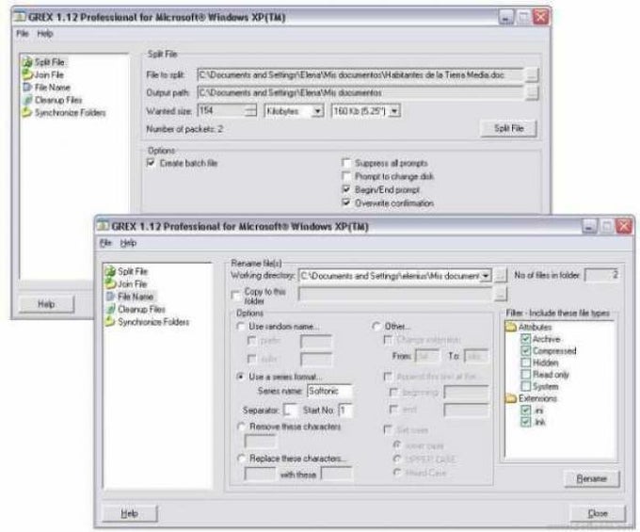Select Split File icon in front window sidebar
Screen dimensions: 640x532
point(110,271)
